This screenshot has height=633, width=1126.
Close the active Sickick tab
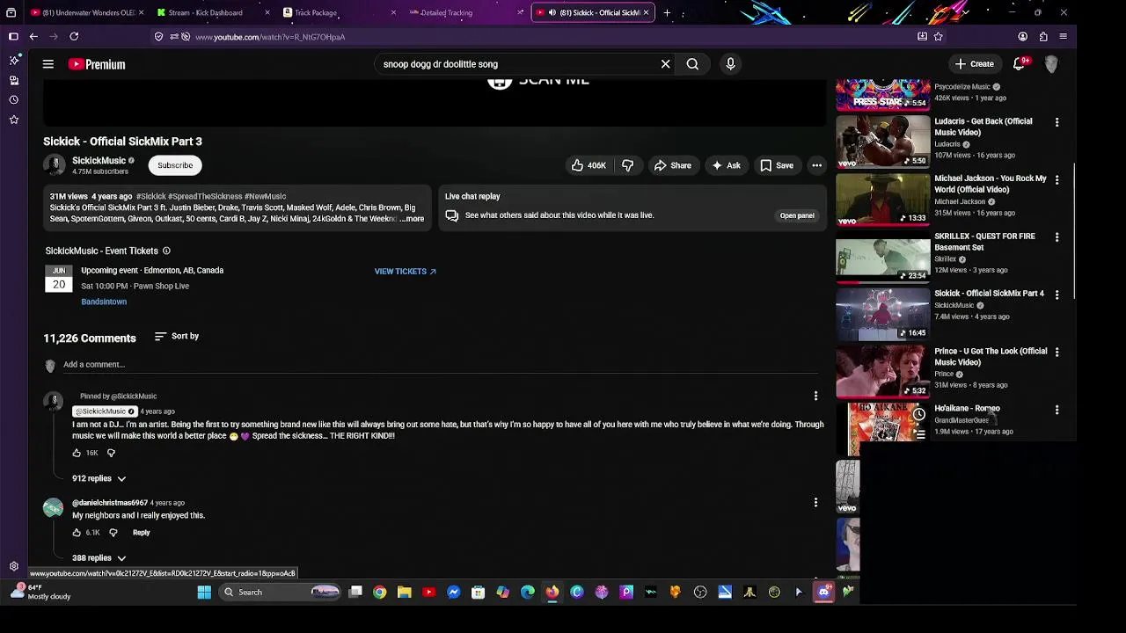[x=646, y=12]
